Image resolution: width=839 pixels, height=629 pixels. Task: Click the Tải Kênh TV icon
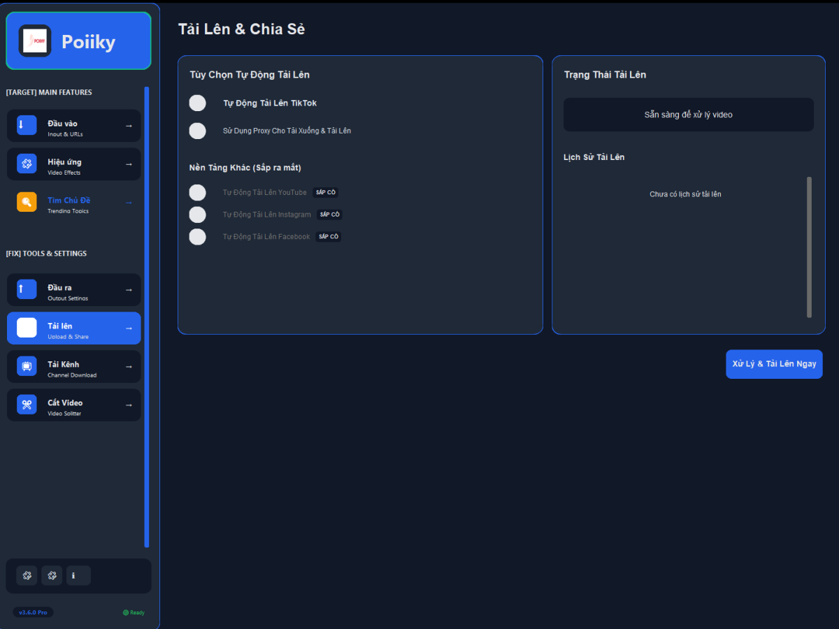click(27, 366)
